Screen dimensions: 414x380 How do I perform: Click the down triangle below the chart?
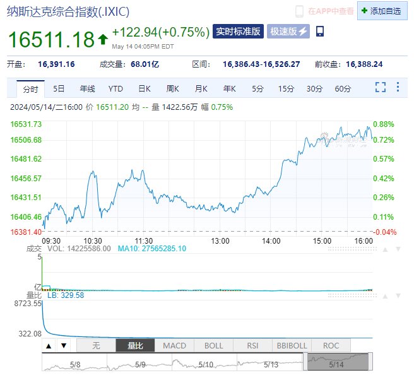tap(64, 346)
